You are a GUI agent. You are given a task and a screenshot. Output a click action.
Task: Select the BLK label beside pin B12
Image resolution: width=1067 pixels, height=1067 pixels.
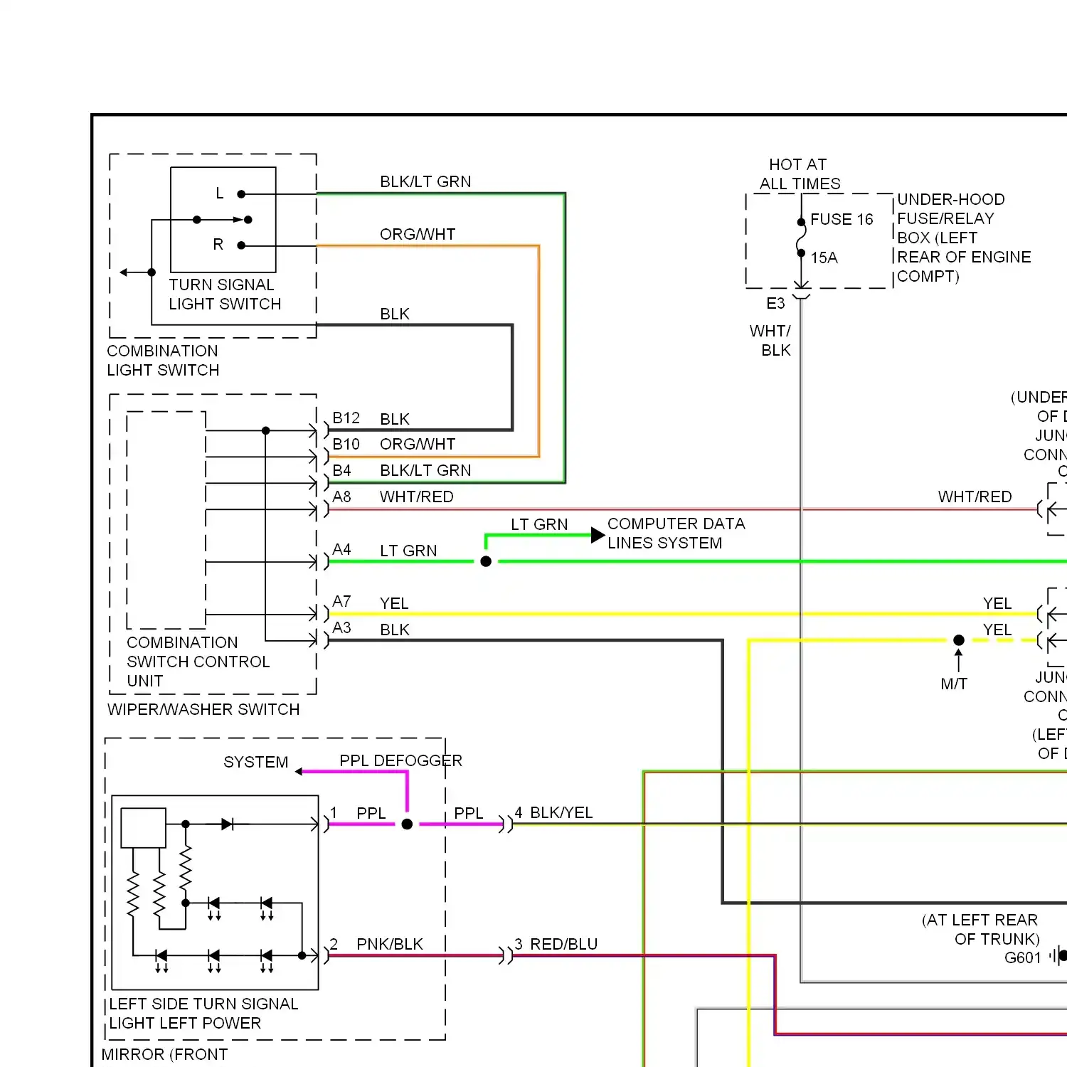point(395,419)
